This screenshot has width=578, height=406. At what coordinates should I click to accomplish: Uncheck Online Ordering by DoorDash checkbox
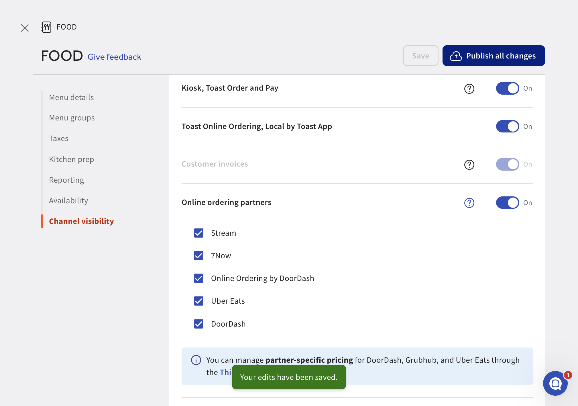[198, 278]
